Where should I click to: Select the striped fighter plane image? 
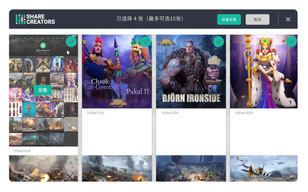(x=264, y=168)
